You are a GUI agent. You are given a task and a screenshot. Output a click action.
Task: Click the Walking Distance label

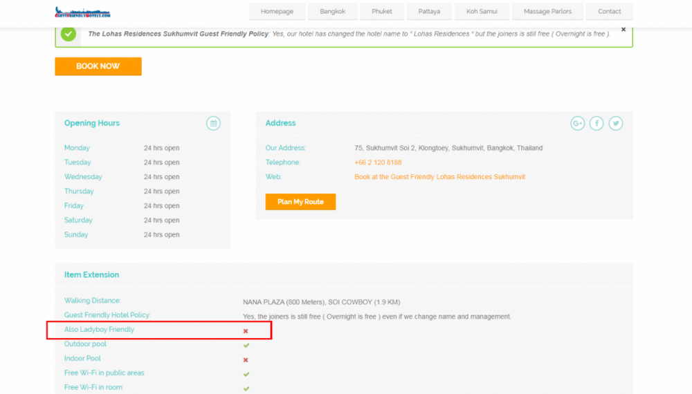point(92,301)
